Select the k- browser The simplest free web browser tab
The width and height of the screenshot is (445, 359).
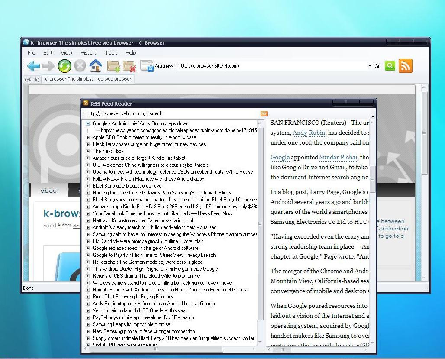point(88,79)
